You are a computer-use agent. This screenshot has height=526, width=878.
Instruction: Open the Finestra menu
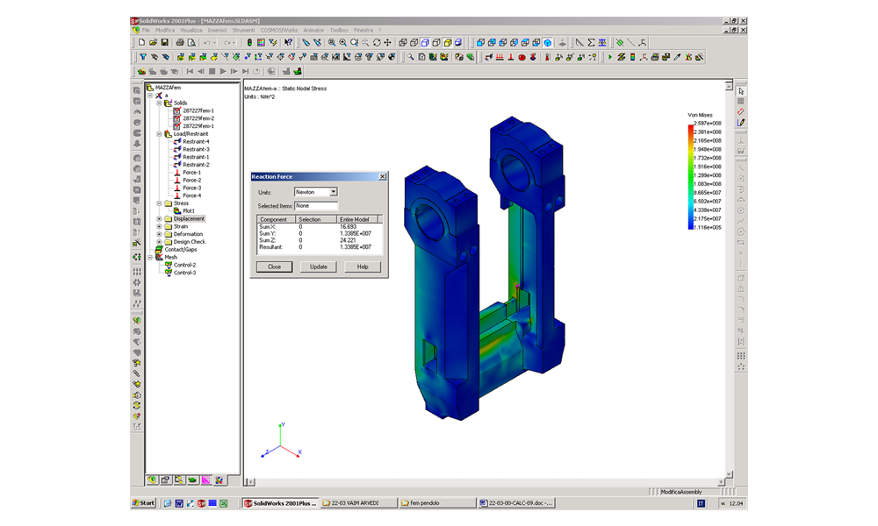[x=363, y=30]
